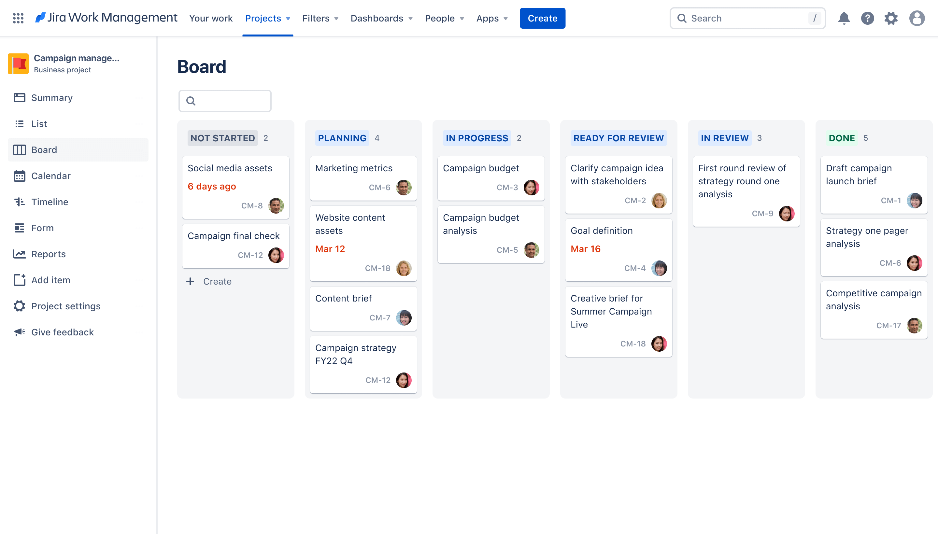This screenshot has width=938, height=534.
Task: Click the Form icon in sidebar
Action: tap(19, 227)
